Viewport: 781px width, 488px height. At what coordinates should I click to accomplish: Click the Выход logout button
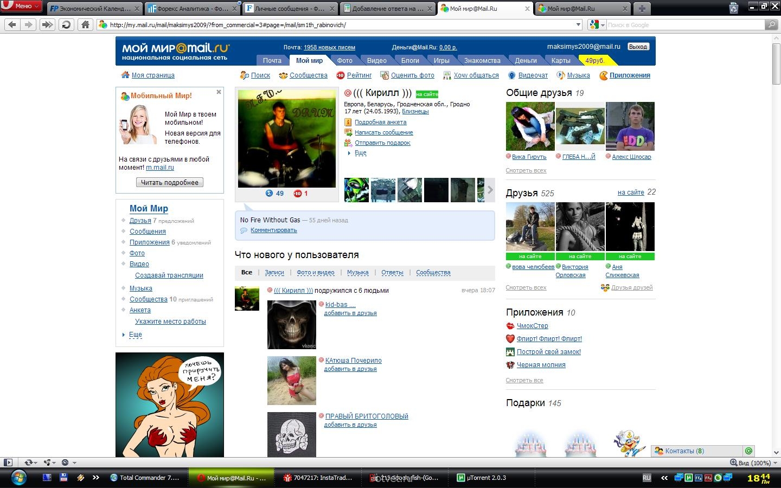point(638,47)
